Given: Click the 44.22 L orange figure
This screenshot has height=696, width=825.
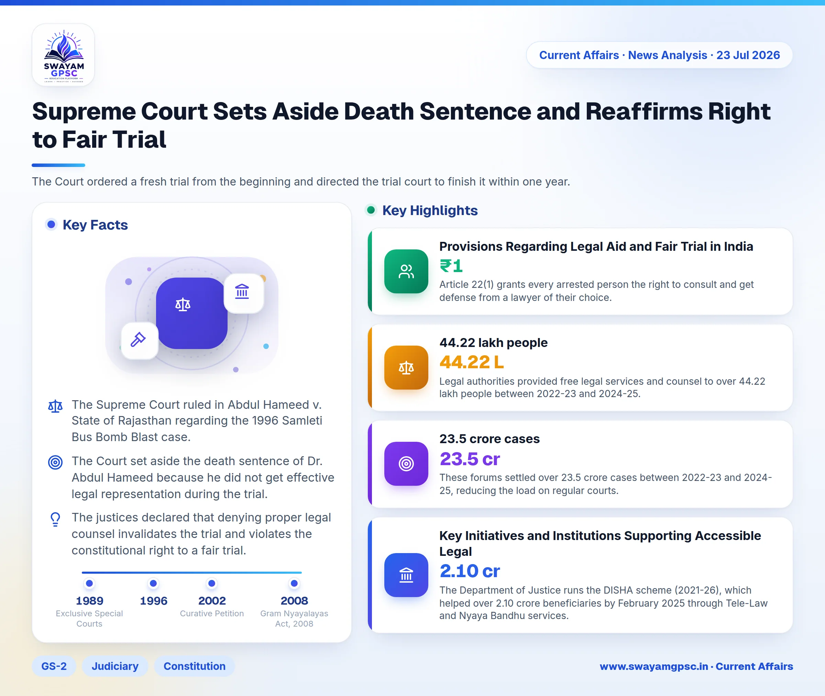Looking at the screenshot, I should [472, 362].
